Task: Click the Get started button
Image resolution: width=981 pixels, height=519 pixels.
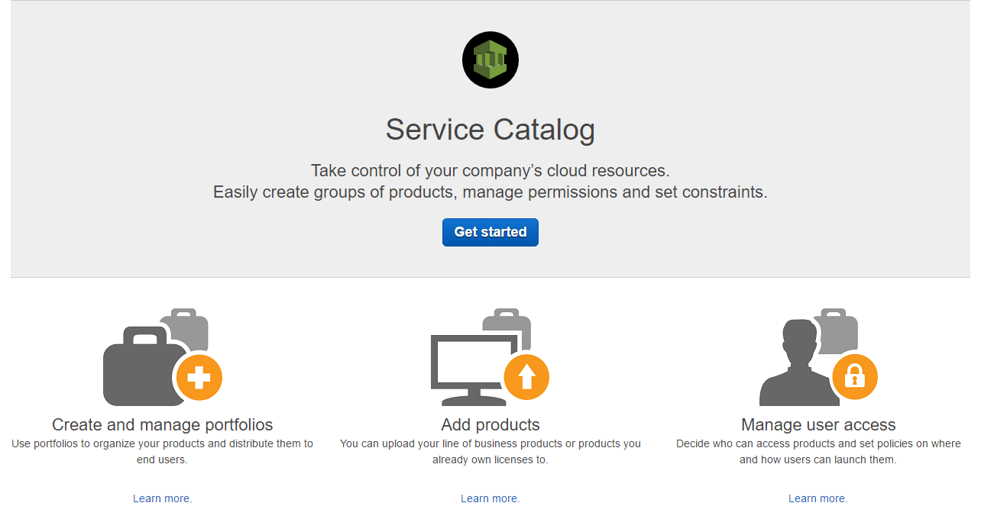Action: (x=490, y=232)
